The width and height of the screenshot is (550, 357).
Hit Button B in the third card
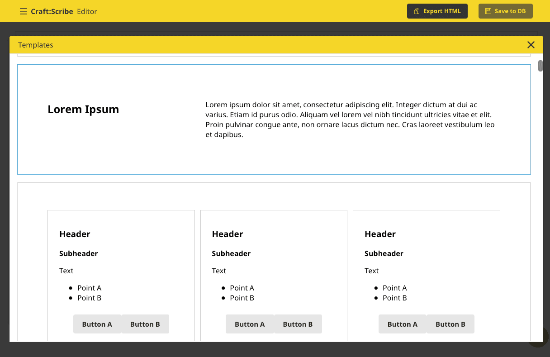coord(450,324)
